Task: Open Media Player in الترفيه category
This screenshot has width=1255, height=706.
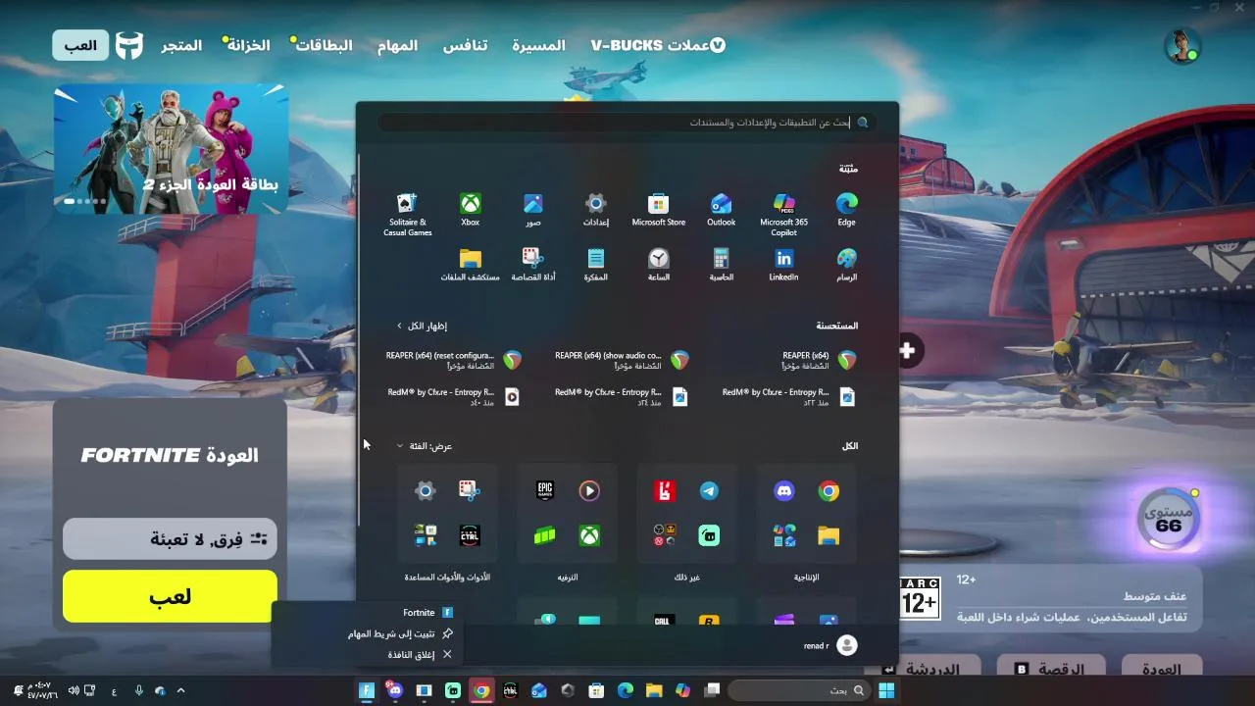Action: coord(589,491)
